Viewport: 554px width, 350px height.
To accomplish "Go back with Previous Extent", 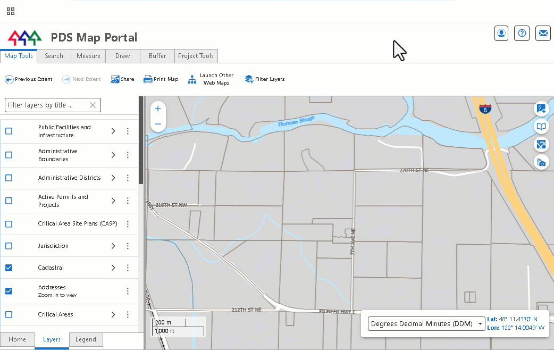I will tap(29, 79).
